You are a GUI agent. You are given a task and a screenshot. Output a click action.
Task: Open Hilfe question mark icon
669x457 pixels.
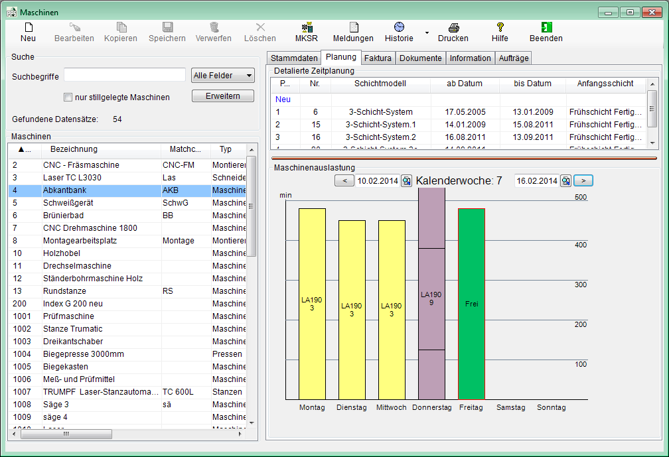click(500, 27)
